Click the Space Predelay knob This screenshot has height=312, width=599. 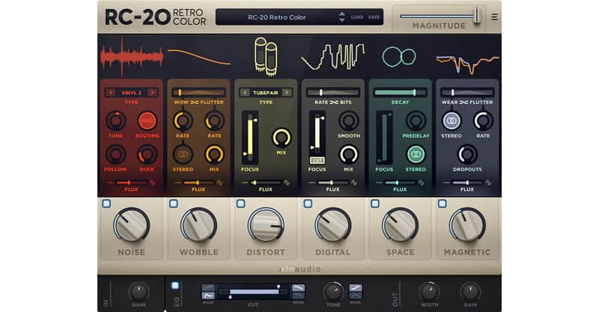pyautogui.click(x=416, y=120)
